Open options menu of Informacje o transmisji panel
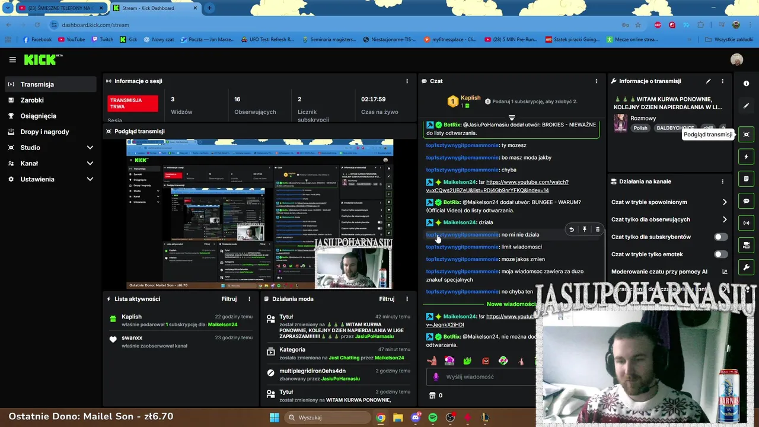 point(722,81)
